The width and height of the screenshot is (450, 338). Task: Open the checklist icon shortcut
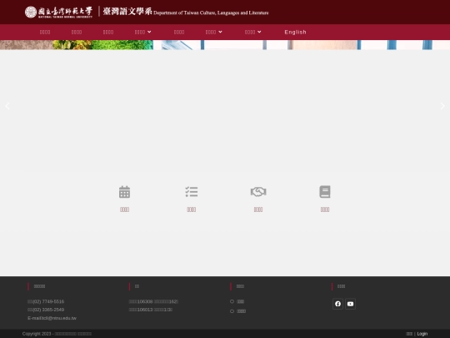pos(192,192)
